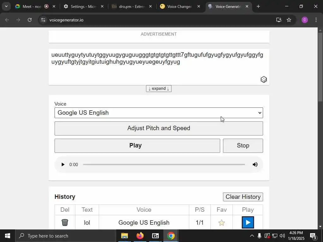Open notification center icon
The image size is (323, 242).
(313, 236)
